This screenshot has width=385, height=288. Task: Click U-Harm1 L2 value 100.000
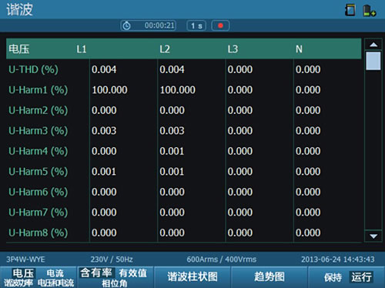click(x=178, y=90)
